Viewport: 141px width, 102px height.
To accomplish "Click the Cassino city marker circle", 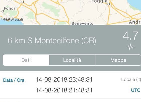I will [x=23, y=2].
